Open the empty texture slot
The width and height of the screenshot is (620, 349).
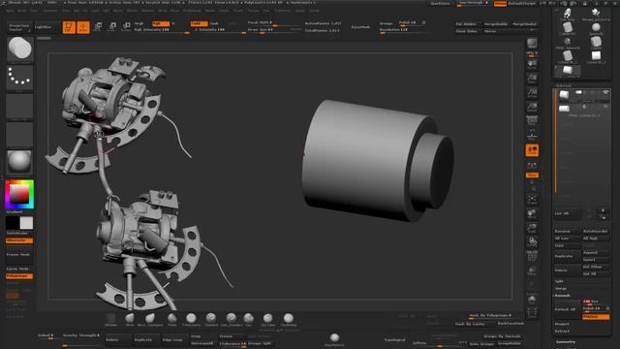click(x=19, y=134)
